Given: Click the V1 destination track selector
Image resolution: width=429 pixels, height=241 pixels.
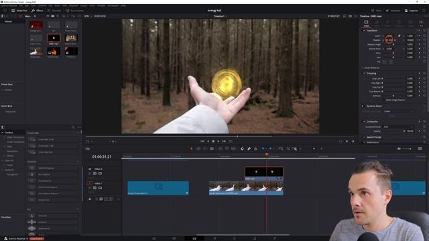Looking at the screenshot, I should (x=89, y=183).
